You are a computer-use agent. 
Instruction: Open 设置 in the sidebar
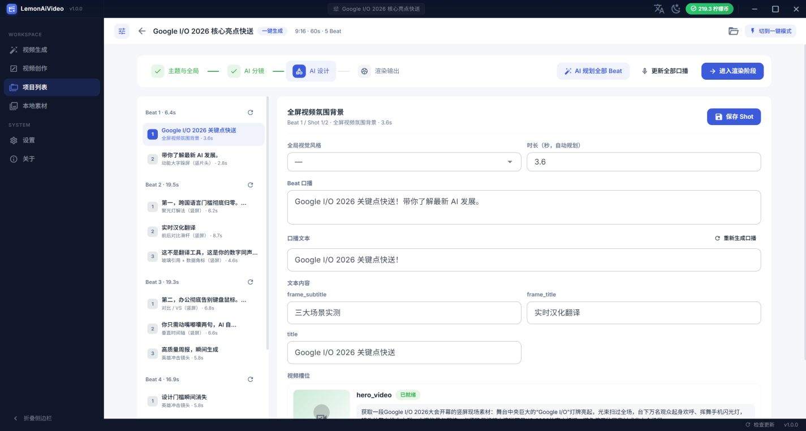[x=52, y=140]
